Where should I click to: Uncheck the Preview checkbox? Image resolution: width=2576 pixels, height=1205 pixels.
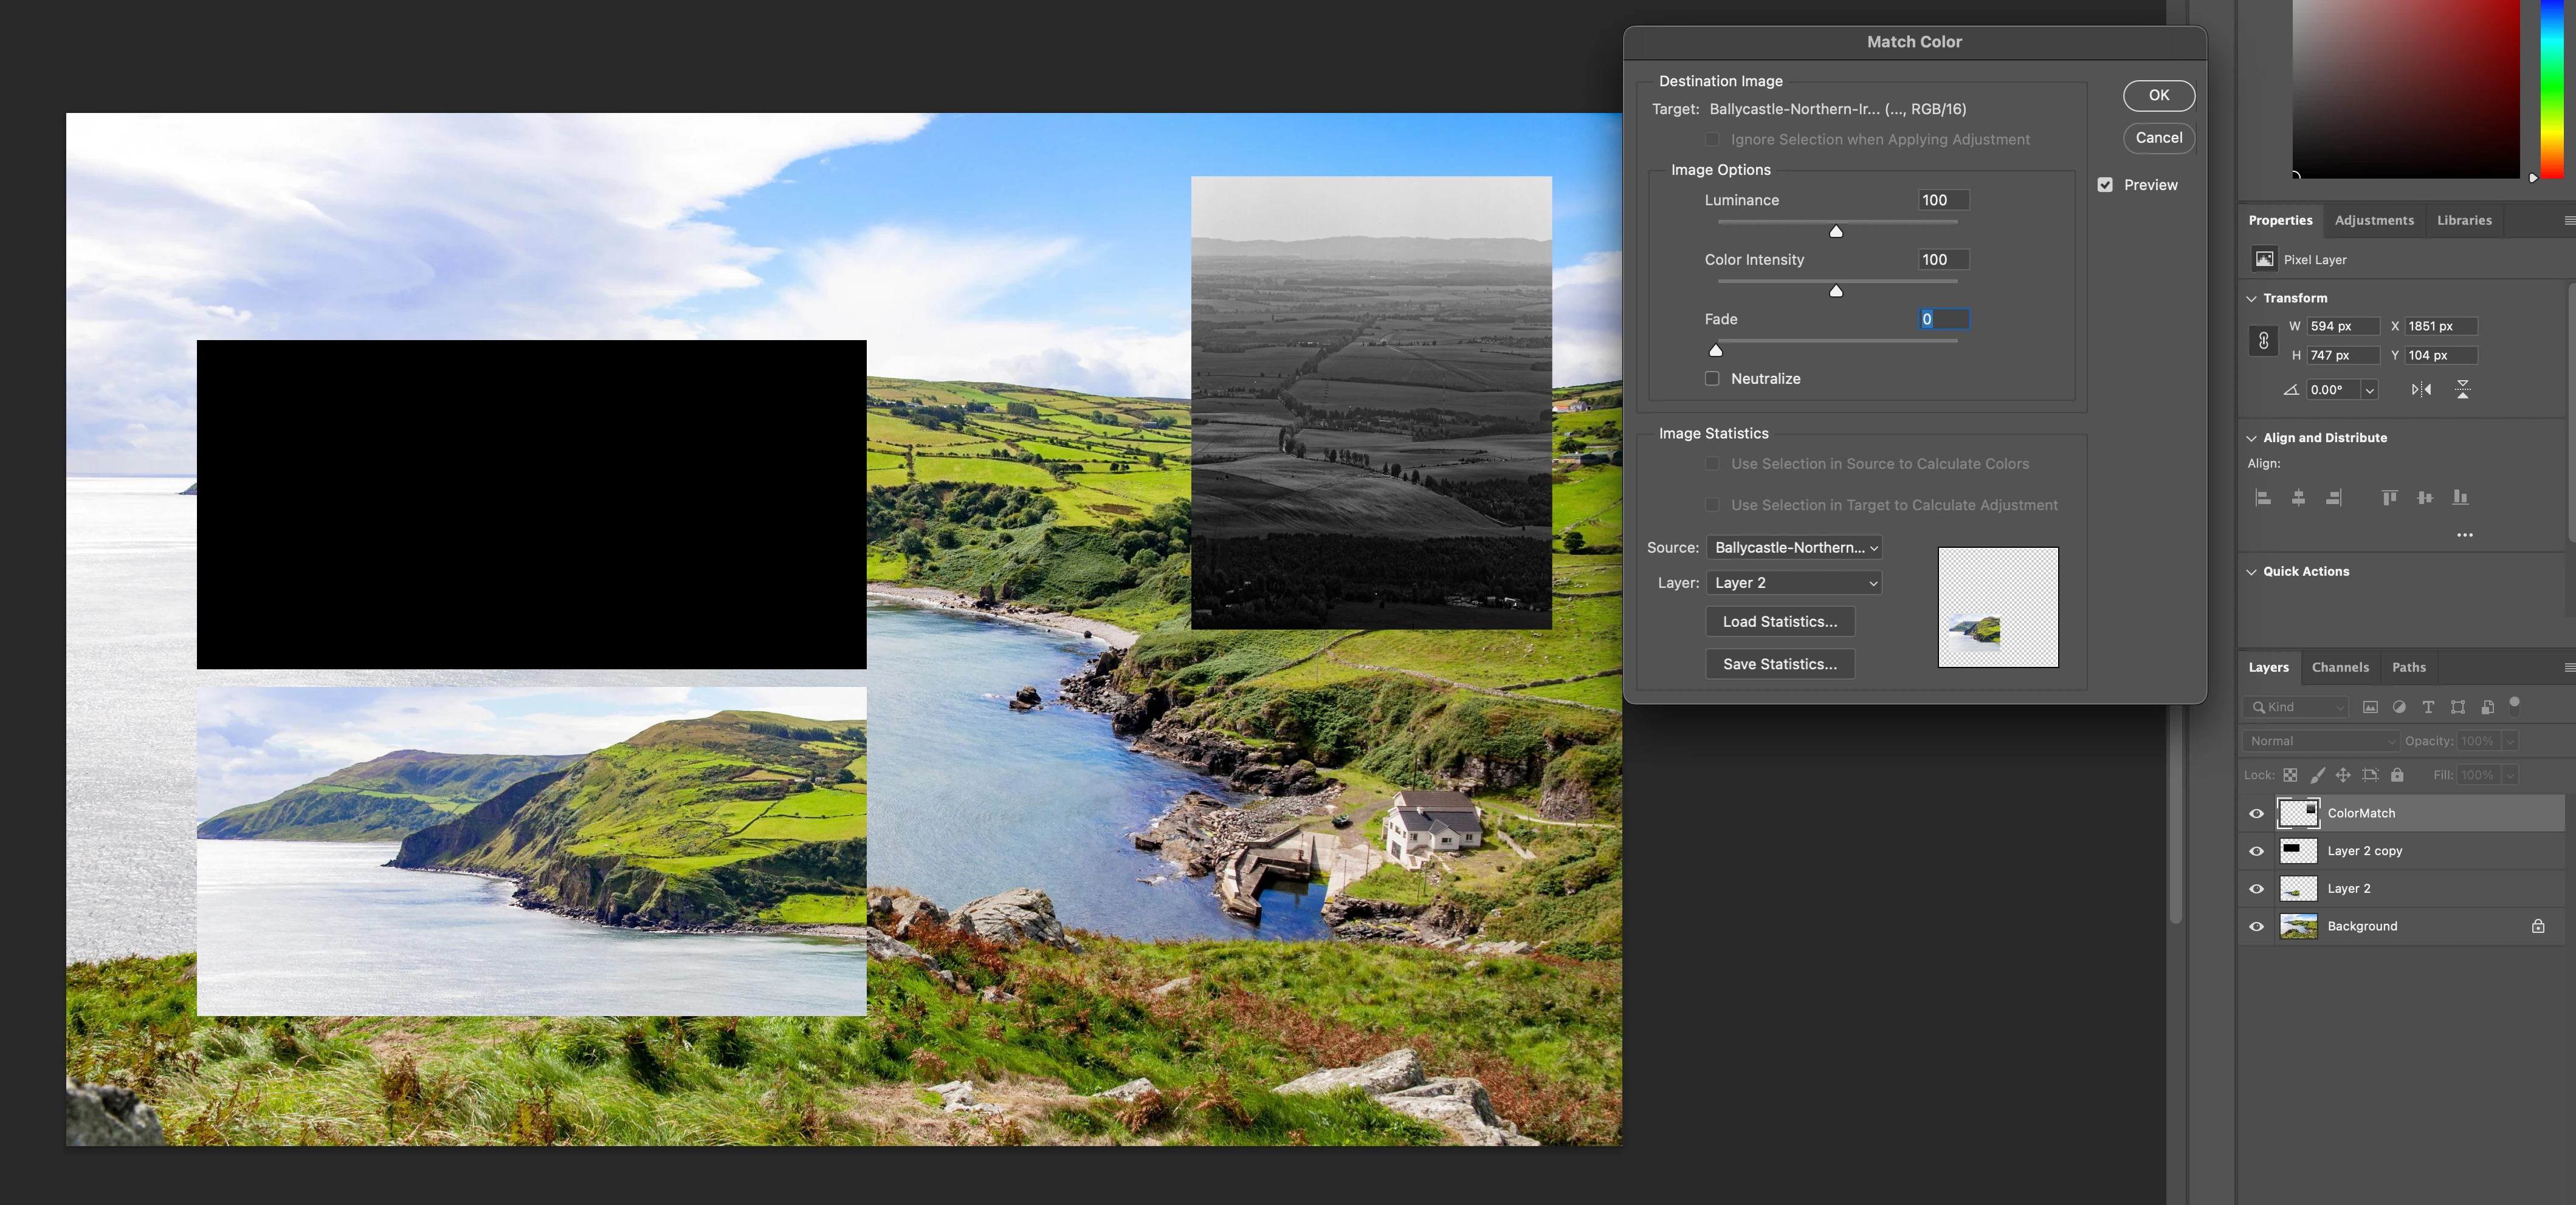[2105, 185]
